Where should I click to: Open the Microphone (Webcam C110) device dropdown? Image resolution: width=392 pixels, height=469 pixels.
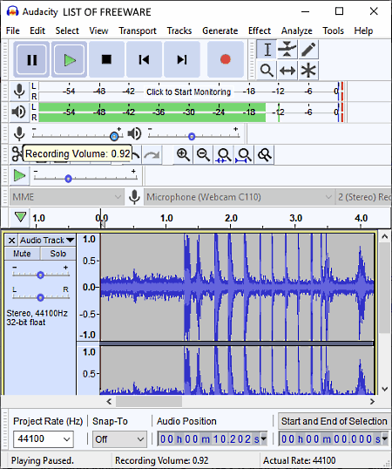(x=239, y=197)
